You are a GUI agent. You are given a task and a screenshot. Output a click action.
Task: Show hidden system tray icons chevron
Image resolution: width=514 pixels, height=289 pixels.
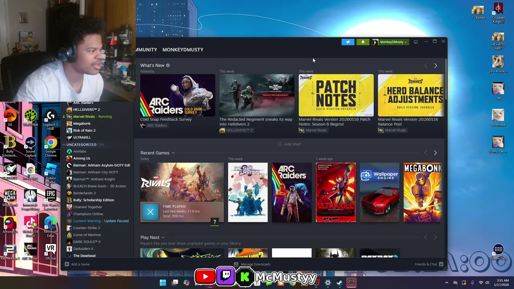[x=447, y=283]
